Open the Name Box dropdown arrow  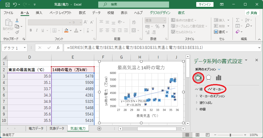25,48
